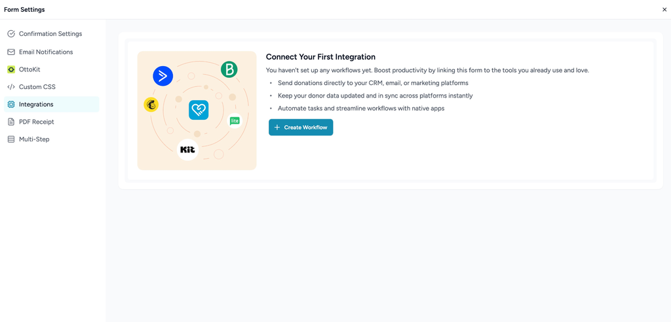The height and width of the screenshot is (322, 671).
Task: Click the MailerLite lite logo
Action: click(235, 121)
